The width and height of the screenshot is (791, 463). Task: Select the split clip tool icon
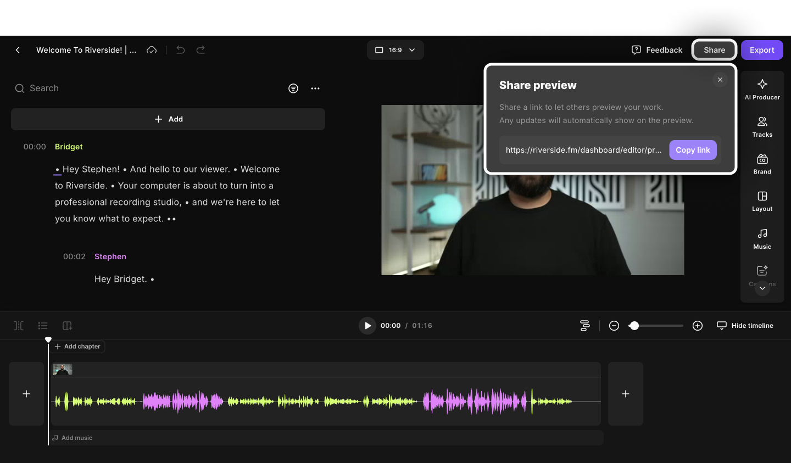(19, 326)
